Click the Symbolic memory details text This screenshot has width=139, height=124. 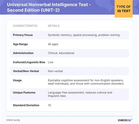click(84, 35)
